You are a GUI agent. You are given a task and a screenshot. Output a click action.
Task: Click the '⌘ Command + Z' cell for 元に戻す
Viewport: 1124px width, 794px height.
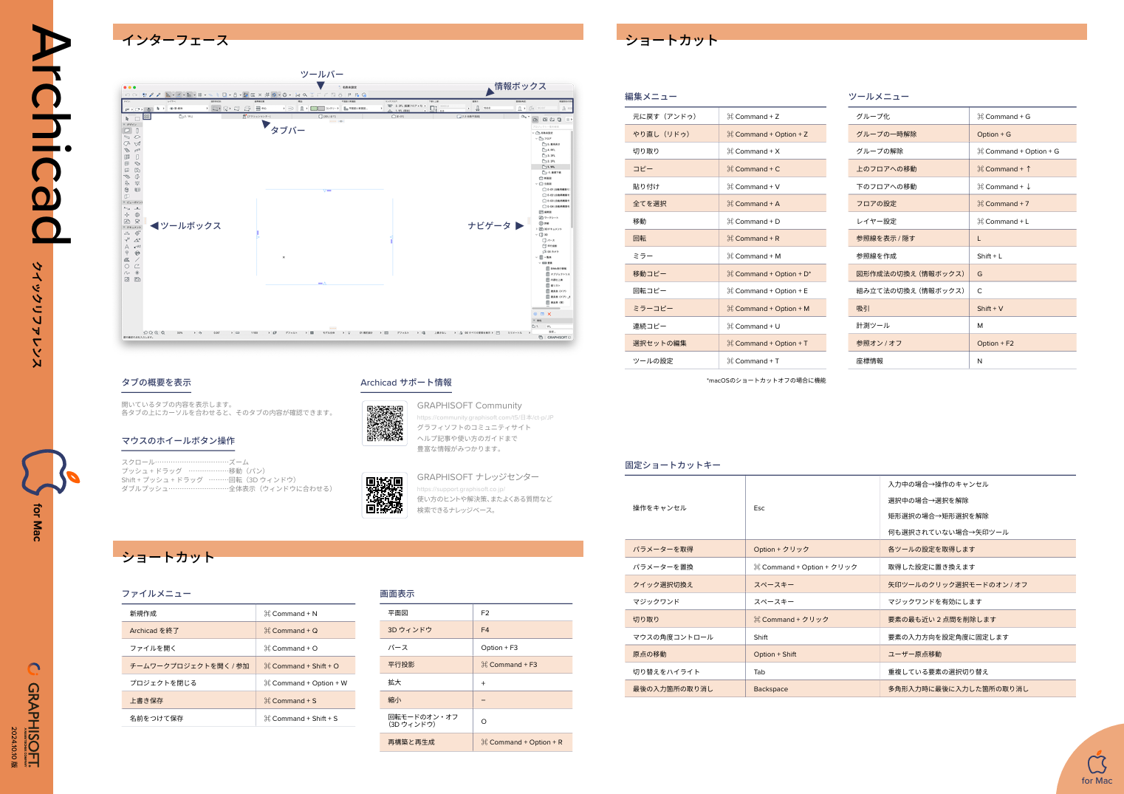pos(772,117)
